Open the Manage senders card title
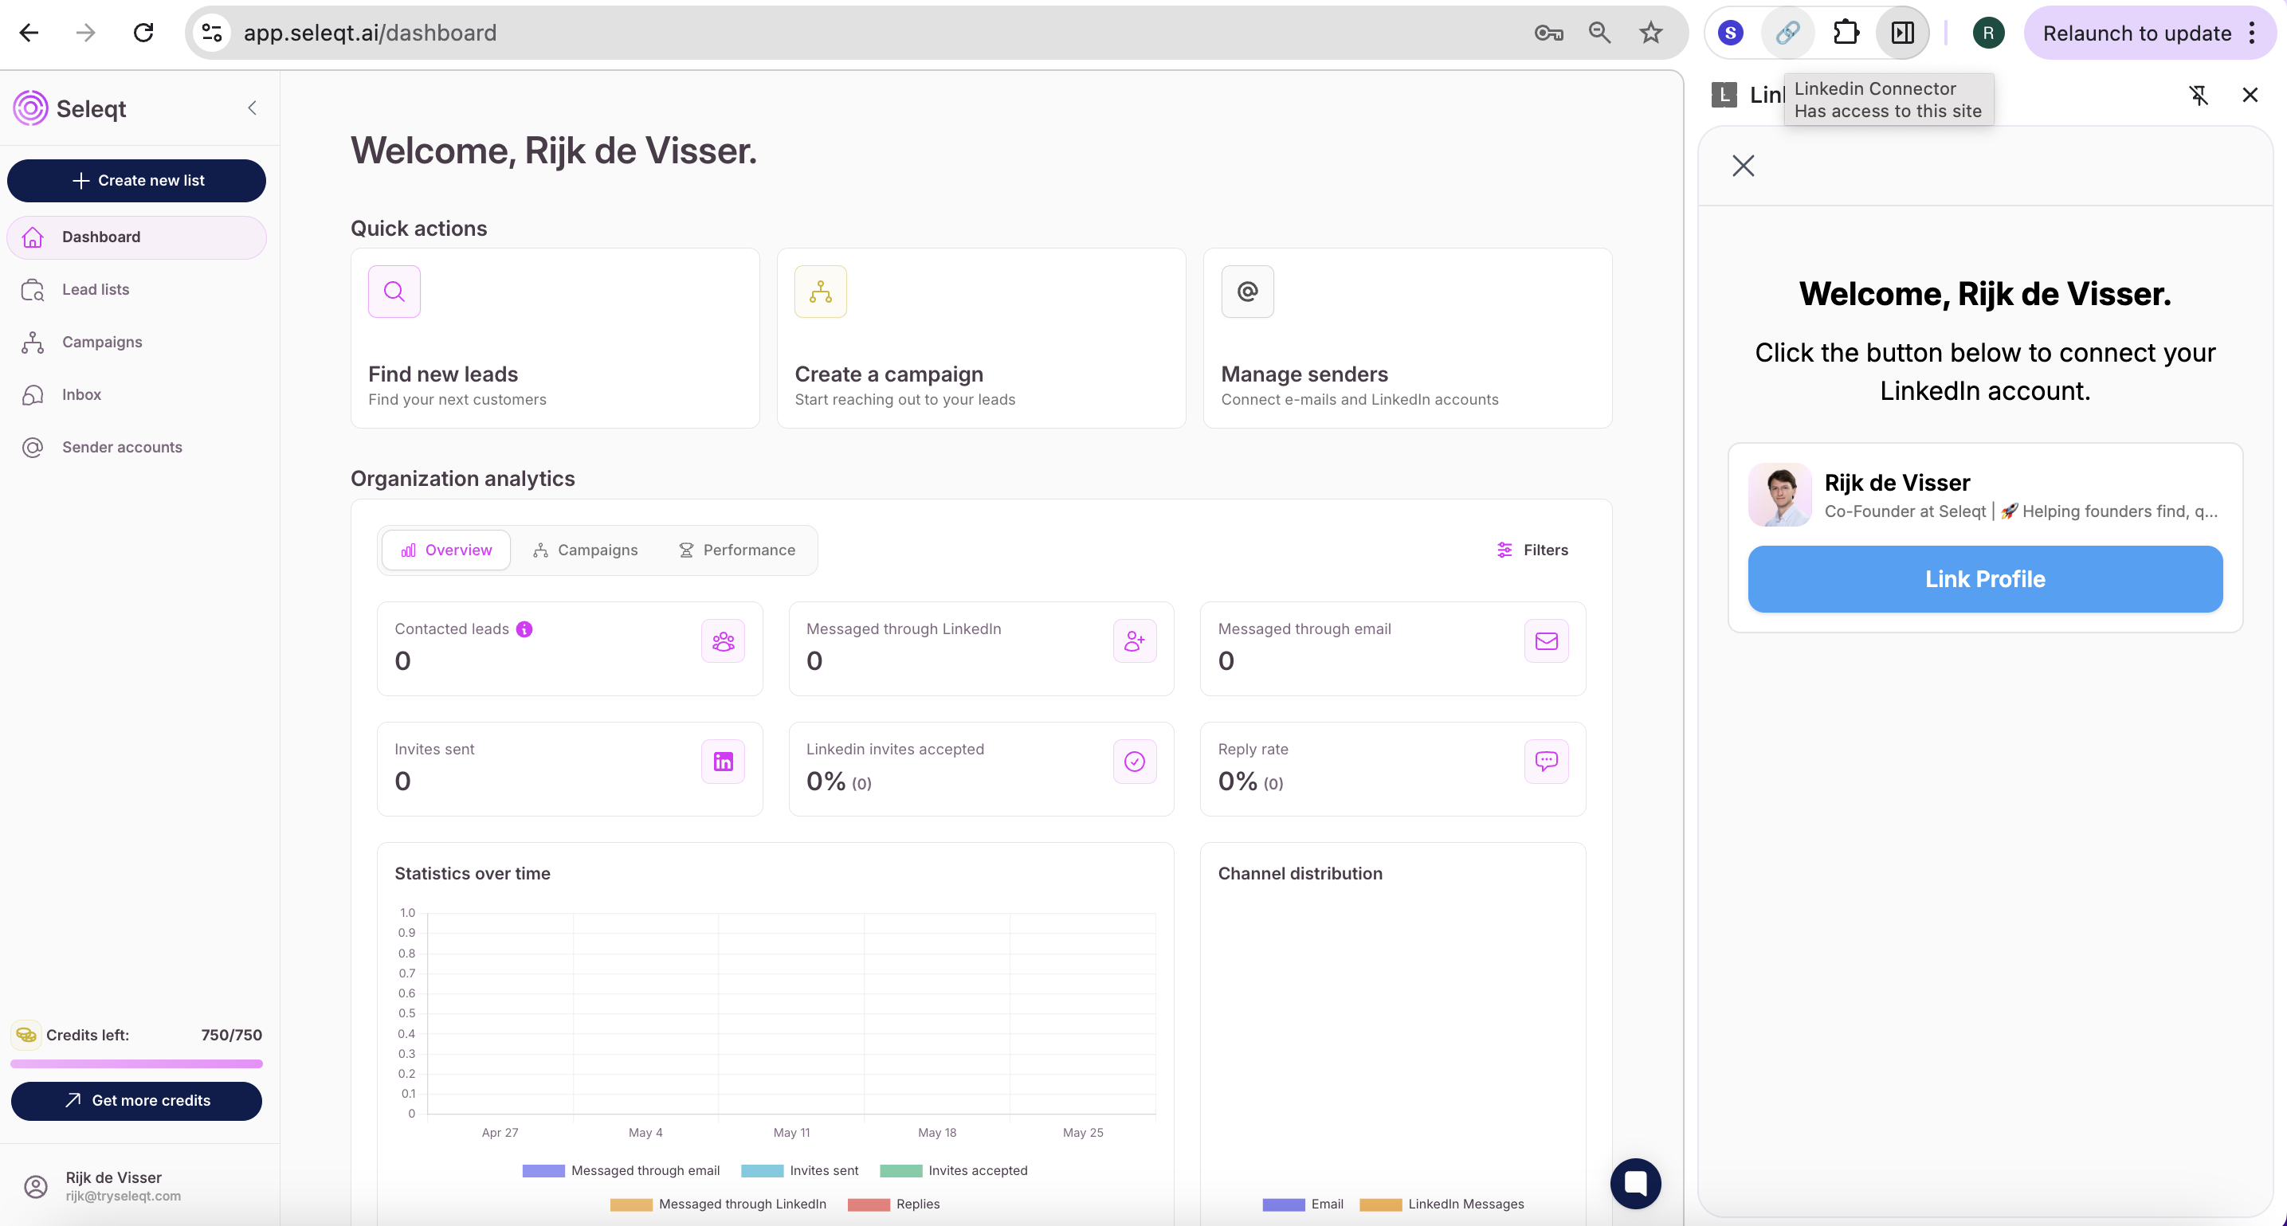 (x=1304, y=374)
